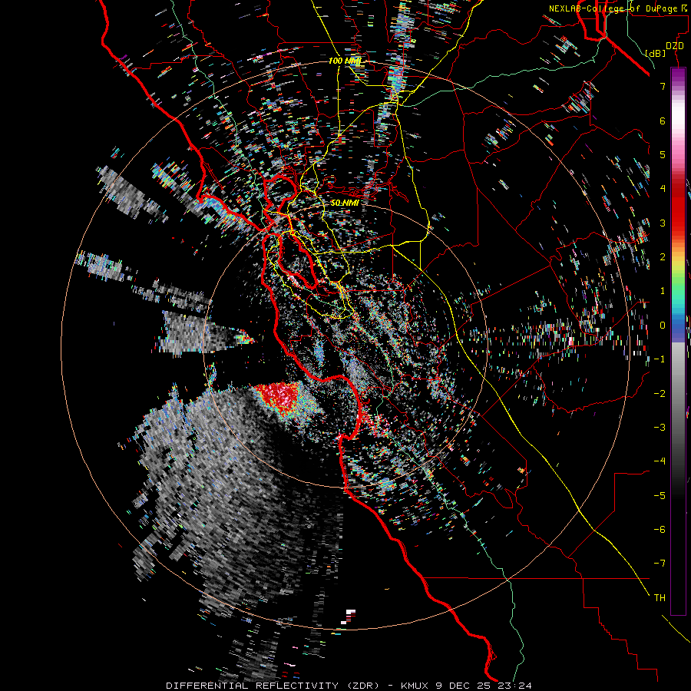This screenshot has height=691, width=691.
Task: Click the -6 value on the color scale
Action: [x=660, y=530]
